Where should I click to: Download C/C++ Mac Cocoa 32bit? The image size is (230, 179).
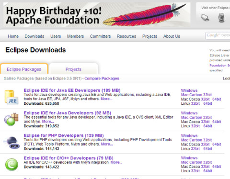tap(205, 167)
